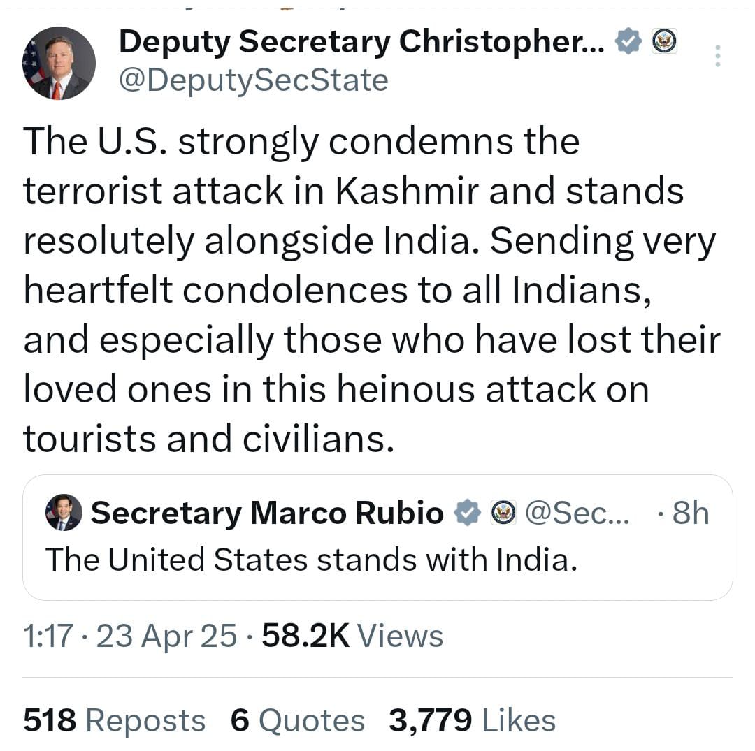This screenshot has height=751, width=755.
Task: Click the State Department seal beside Deputy Secretary name
Action: [x=665, y=41]
